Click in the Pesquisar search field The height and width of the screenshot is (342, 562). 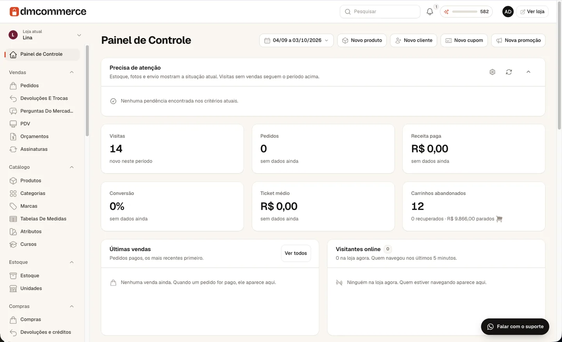tap(380, 12)
